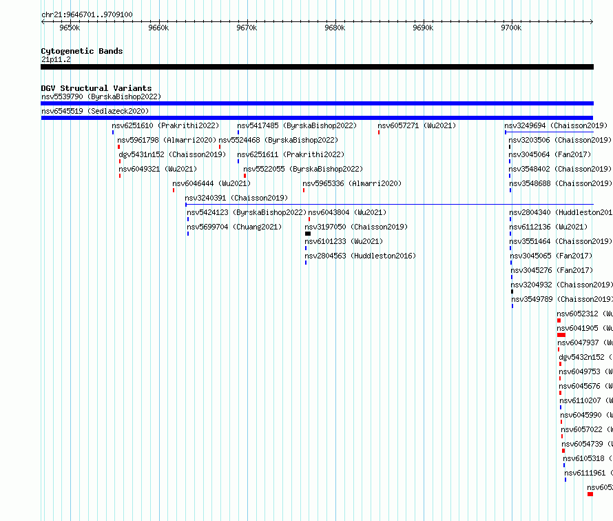Select the black block under nsv3197050
This screenshot has height=521, width=613.
click(308, 234)
